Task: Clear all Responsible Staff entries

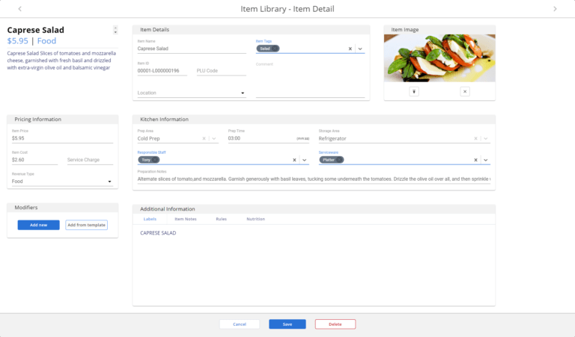Action: 294,160
